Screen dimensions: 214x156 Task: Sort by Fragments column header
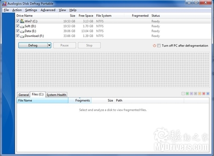(x=80, y=100)
